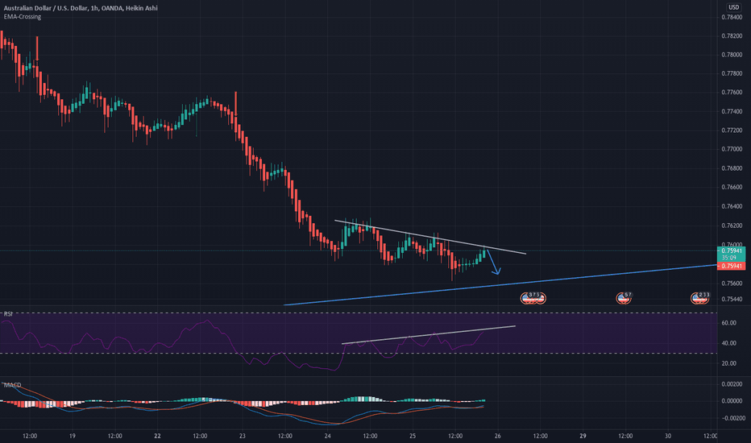Click the 0.75440 price axis label
Viewport: 751px width, 443px height.
click(x=732, y=300)
